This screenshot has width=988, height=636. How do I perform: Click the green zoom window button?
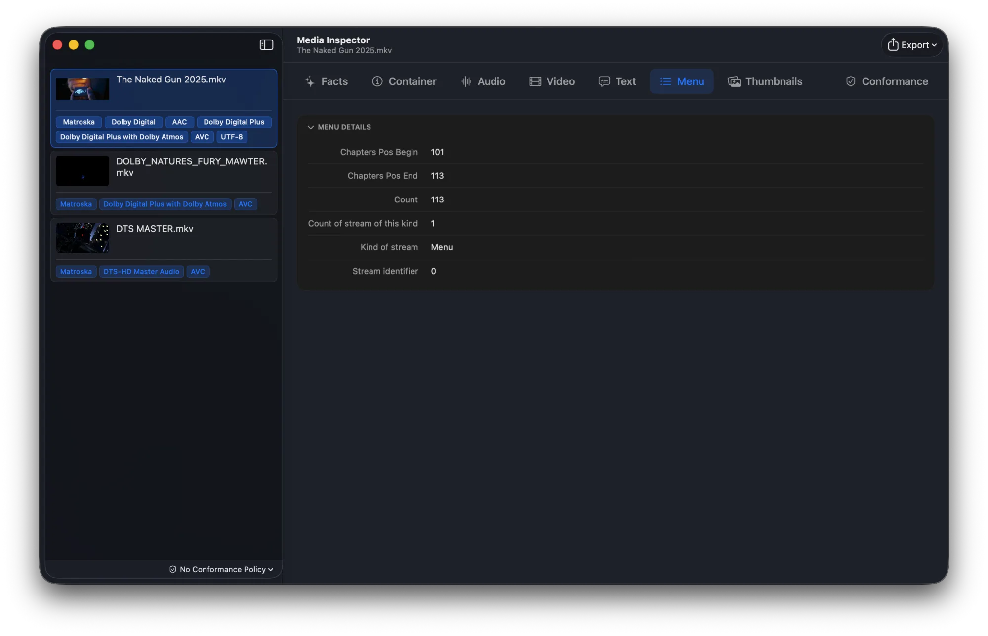click(x=90, y=45)
